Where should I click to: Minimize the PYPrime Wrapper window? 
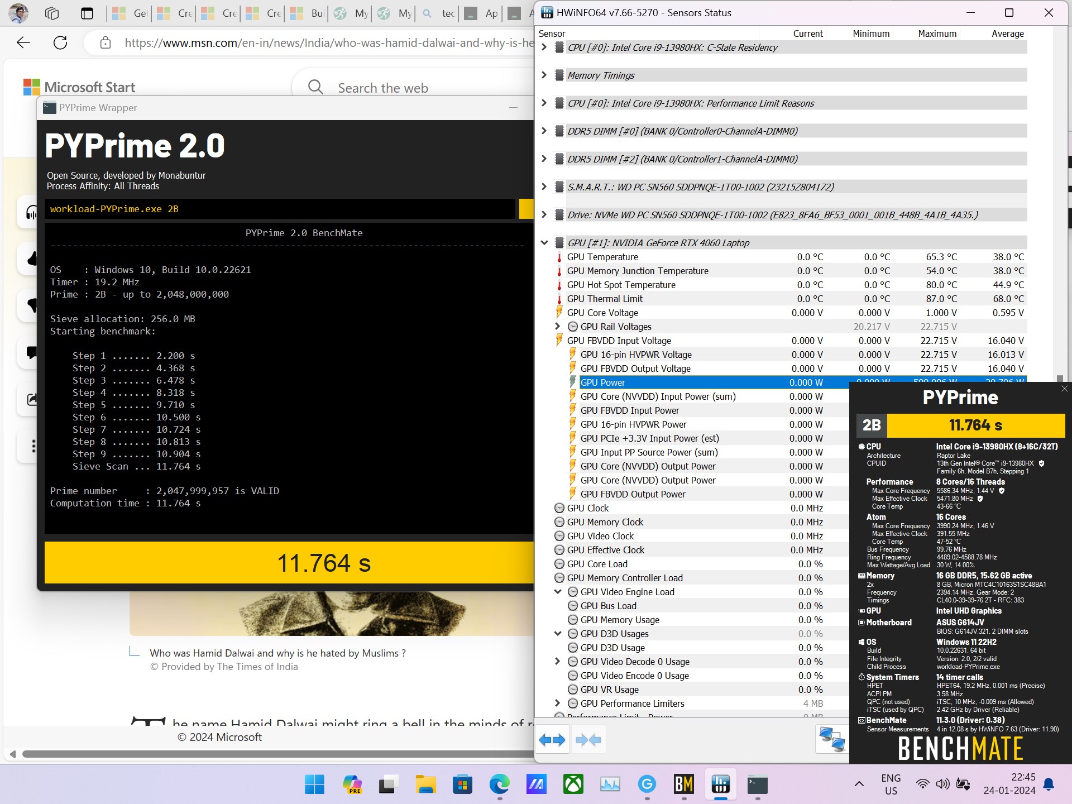[x=513, y=107]
